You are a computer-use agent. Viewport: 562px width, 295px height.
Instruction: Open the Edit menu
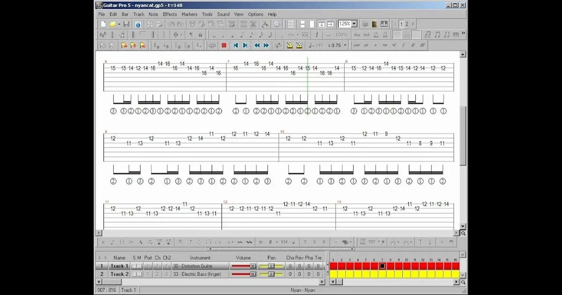pyautogui.click(x=113, y=14)
